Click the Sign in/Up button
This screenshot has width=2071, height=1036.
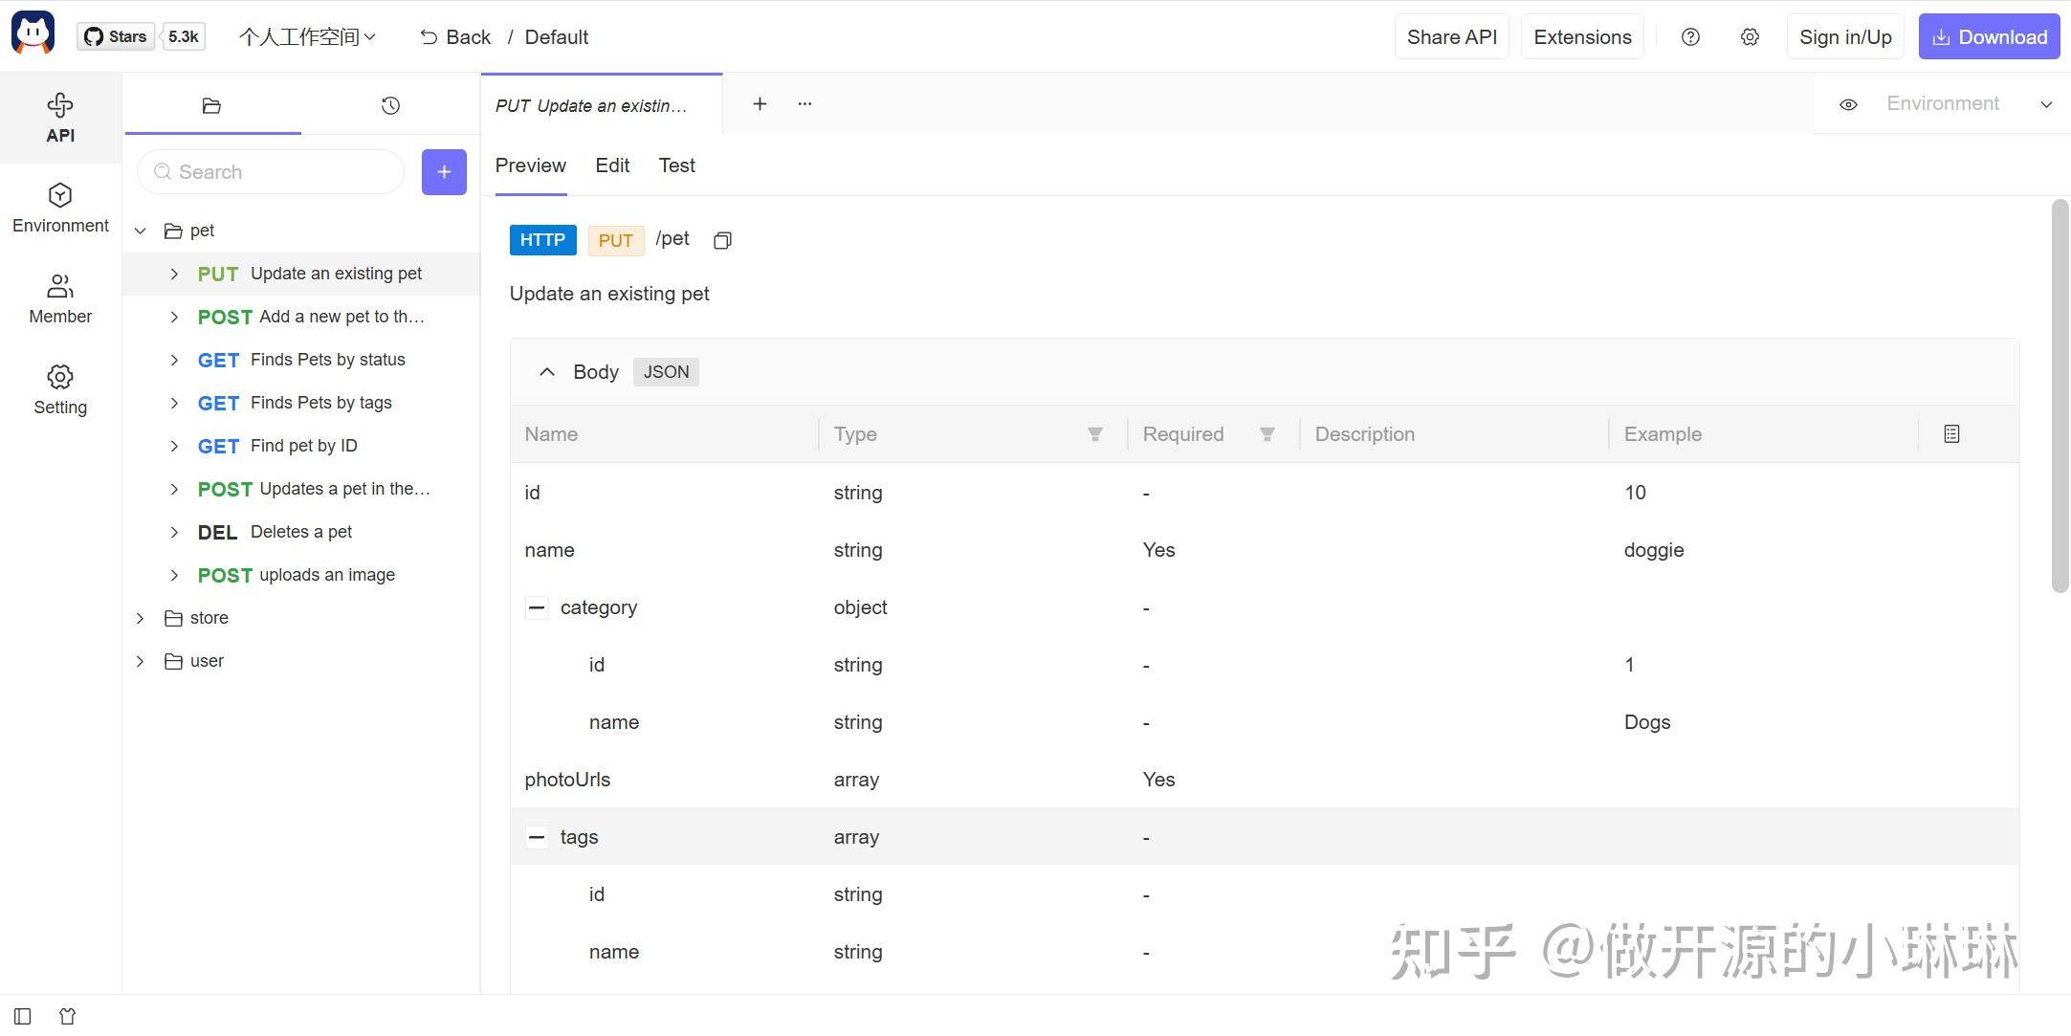(x=1845, y=36)
